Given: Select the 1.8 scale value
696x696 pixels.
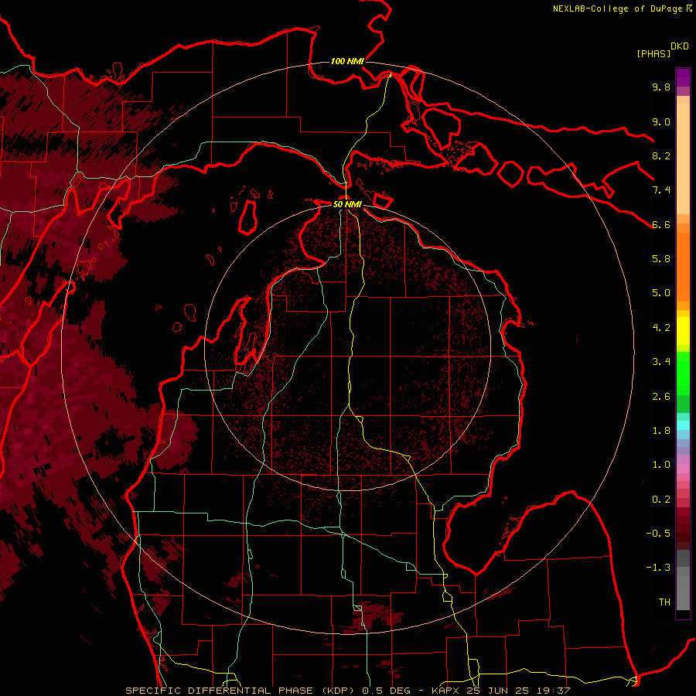Looking at the screenshot, I should coord(661,431).
